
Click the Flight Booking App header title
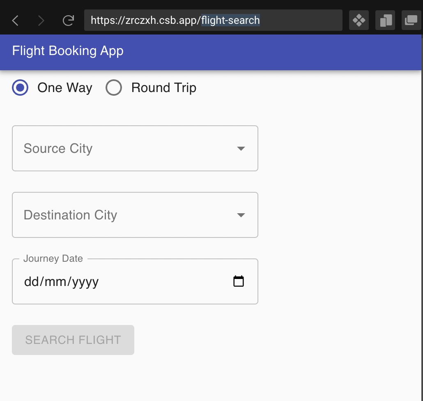point(68,51)
